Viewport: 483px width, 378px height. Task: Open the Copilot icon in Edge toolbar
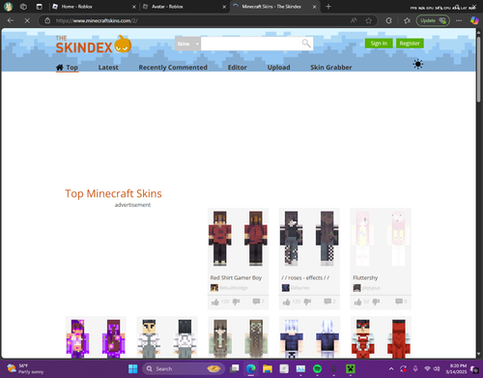point(474,20)
